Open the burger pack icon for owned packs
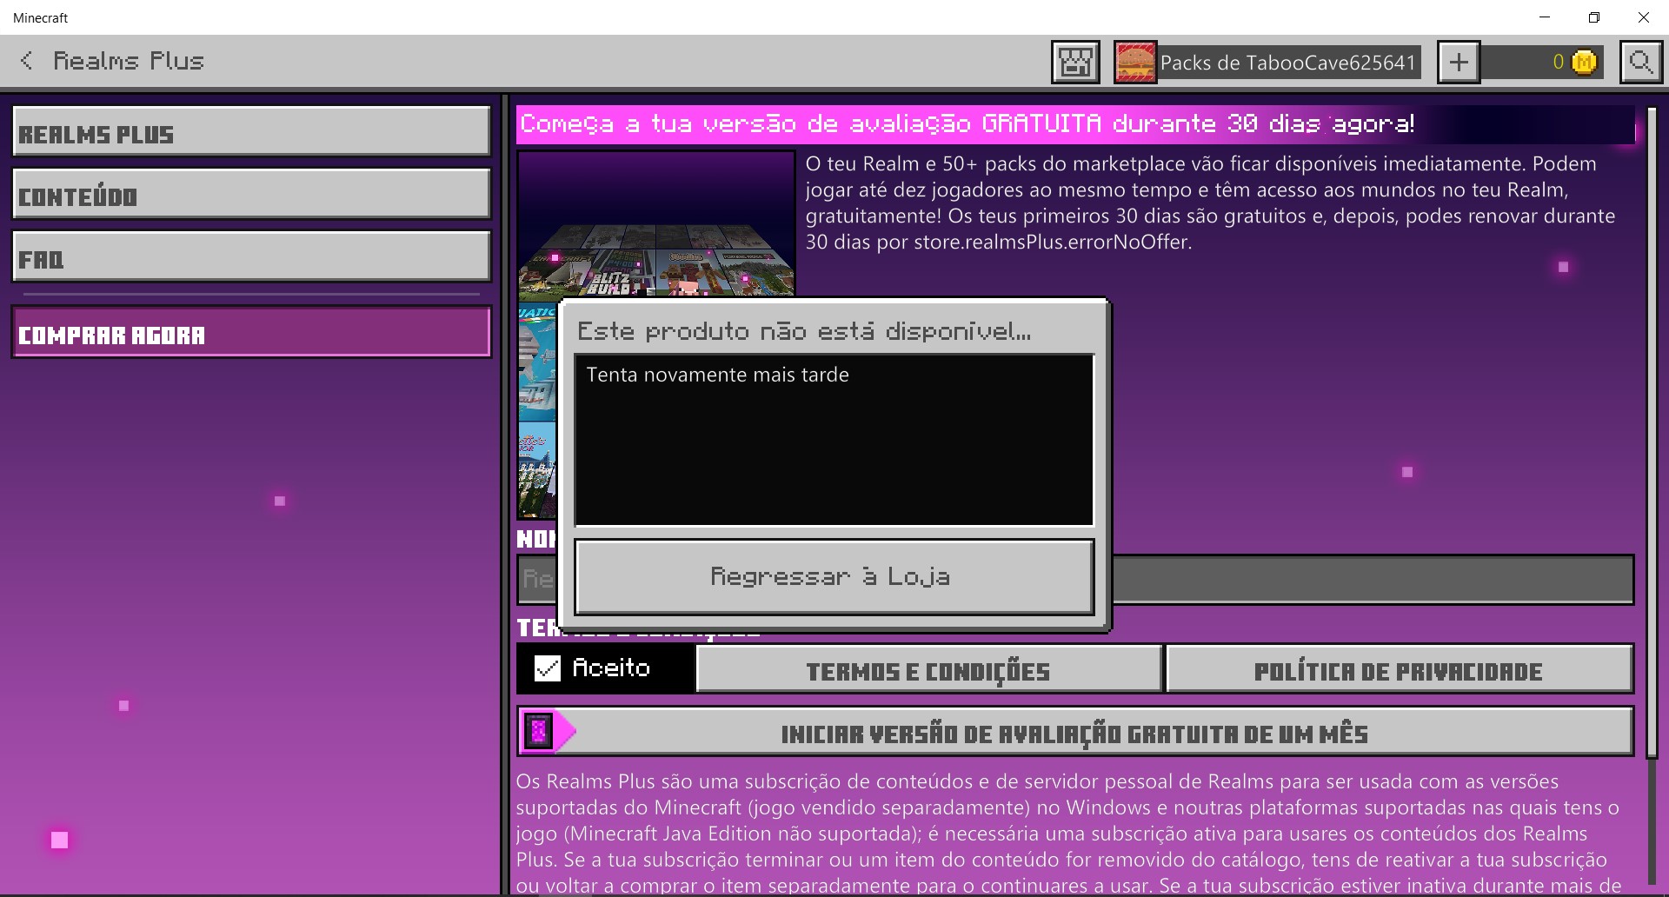This screenshot has width=1669, height=897. [1135, 63]
